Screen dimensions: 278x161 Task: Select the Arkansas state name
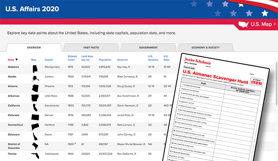click(x=14, y=96)
